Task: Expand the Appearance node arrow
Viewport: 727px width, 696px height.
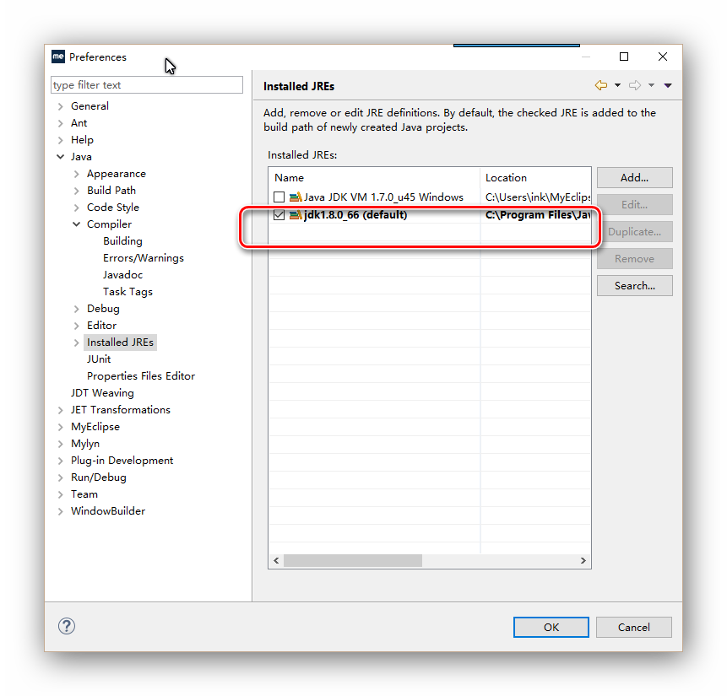Action: [77, 174]
